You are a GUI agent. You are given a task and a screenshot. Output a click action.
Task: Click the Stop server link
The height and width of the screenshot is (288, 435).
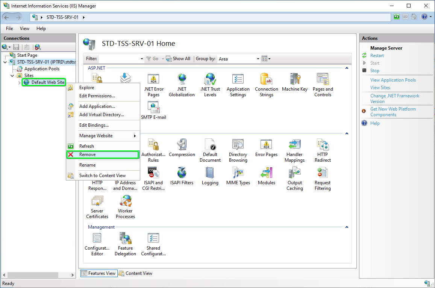tap(374, 70)
